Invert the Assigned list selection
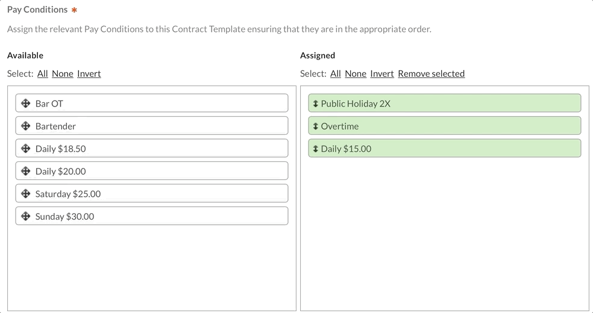Image resolution: width=593 pixels, height=313 pixels. [382, 73]
